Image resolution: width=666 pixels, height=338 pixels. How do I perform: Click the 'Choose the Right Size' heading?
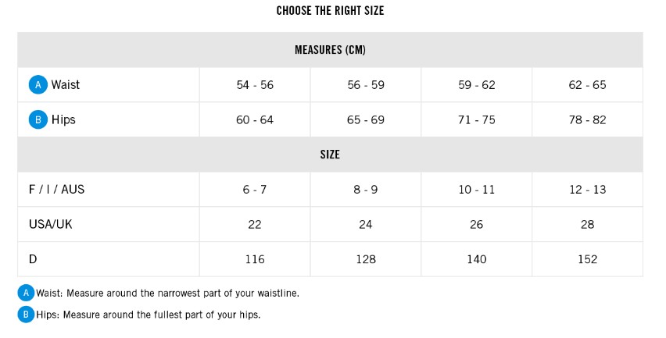(330, 11)
